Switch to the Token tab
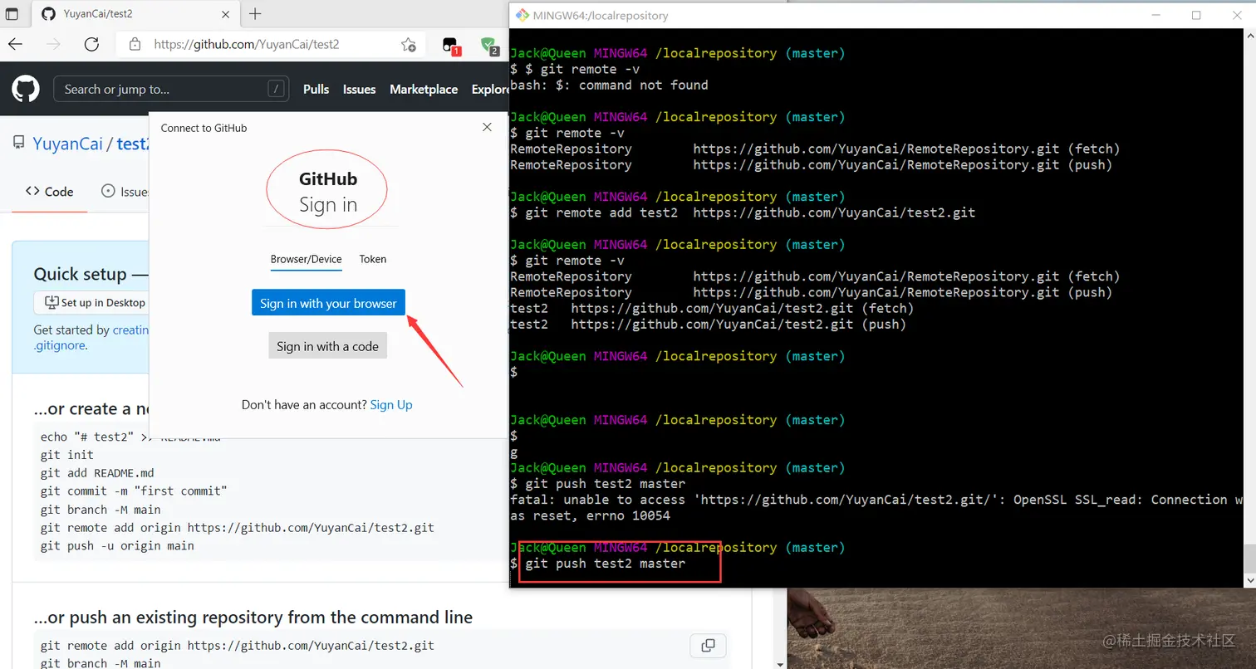 373,259
